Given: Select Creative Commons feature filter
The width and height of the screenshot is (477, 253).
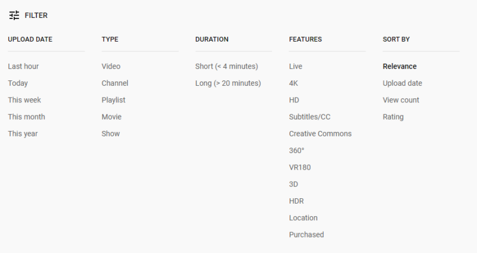Looking at the screenshot, I should [x=320, y=133].
